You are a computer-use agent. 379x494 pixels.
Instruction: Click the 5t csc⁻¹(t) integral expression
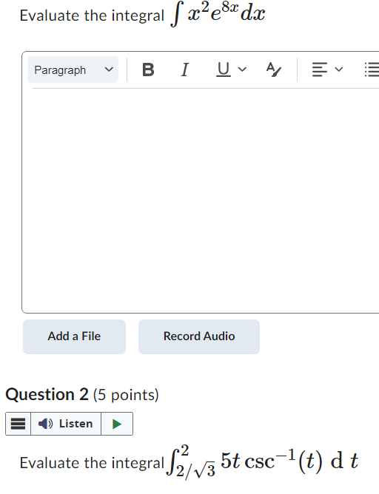pyautogui.click(x=262, y=462)
